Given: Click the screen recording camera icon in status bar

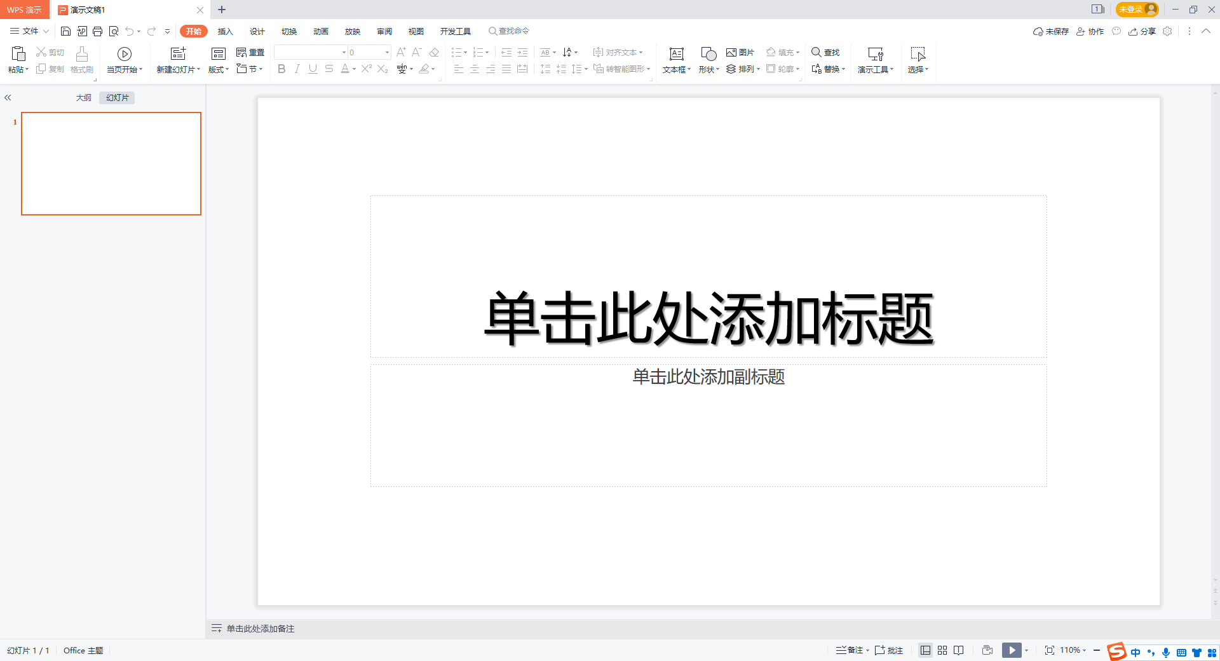Looking at the screenshot, I should pyautogui.click(x=987, y=650).
